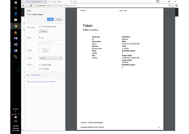Select the custom page range radio button
Viewport: 189px width, 134px height.
point(40,43)
